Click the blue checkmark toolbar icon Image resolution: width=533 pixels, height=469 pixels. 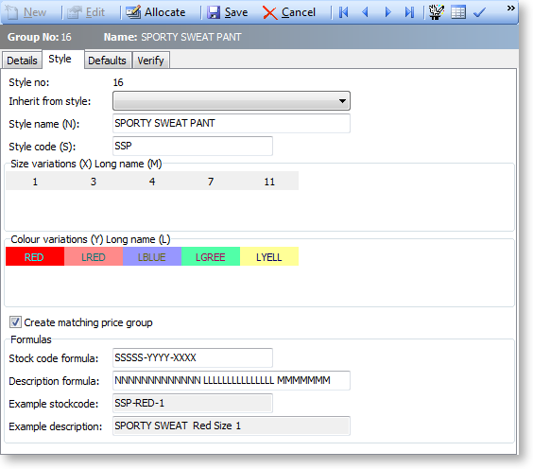click(x=479, y=13)
